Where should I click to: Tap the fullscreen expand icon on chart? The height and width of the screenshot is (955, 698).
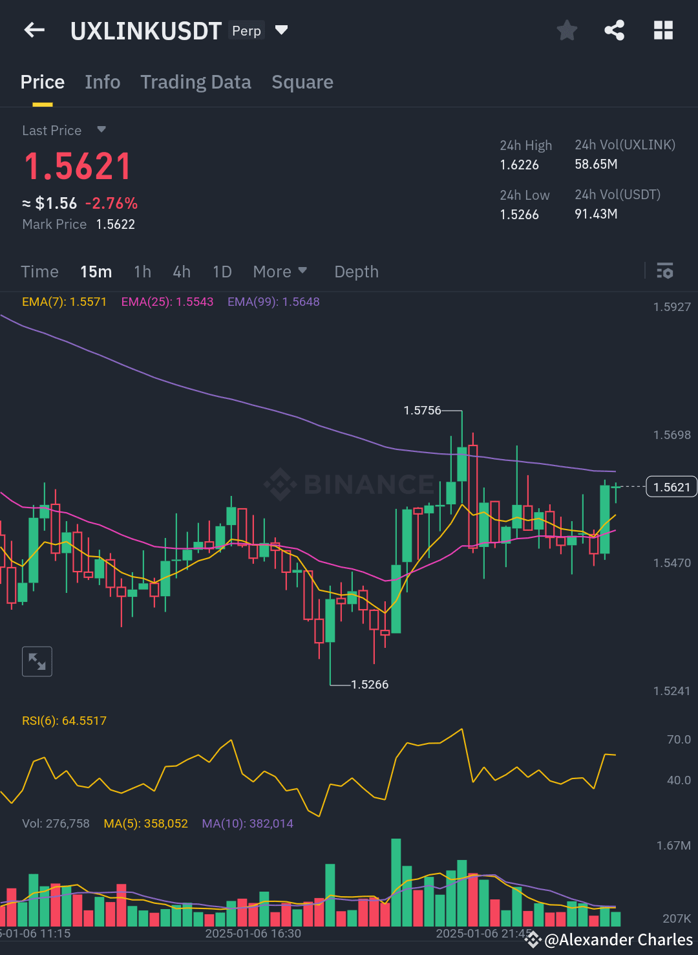tap(37, 661)
